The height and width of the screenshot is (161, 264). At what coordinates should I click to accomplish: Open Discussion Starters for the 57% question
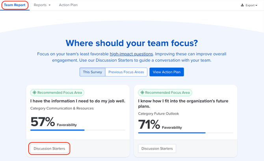(49, 148)
